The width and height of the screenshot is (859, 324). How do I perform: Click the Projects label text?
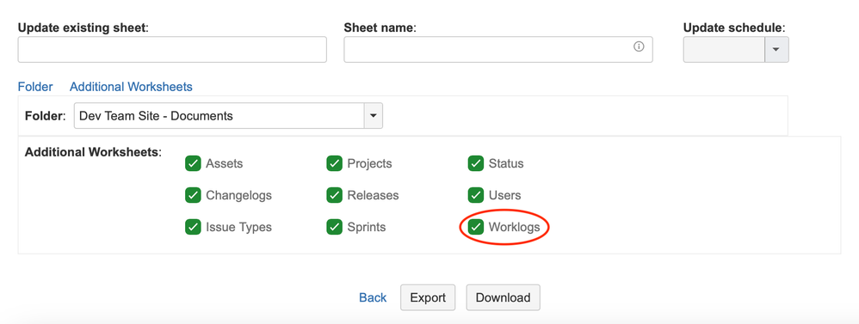[370, 163]
